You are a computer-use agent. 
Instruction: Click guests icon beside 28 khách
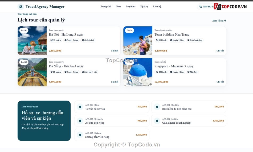tap(51, 72)
